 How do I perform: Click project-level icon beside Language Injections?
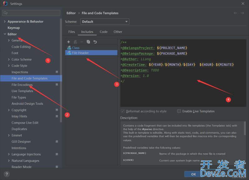click(57, 154)
